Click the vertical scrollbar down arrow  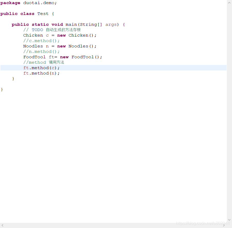click(229, 220)
